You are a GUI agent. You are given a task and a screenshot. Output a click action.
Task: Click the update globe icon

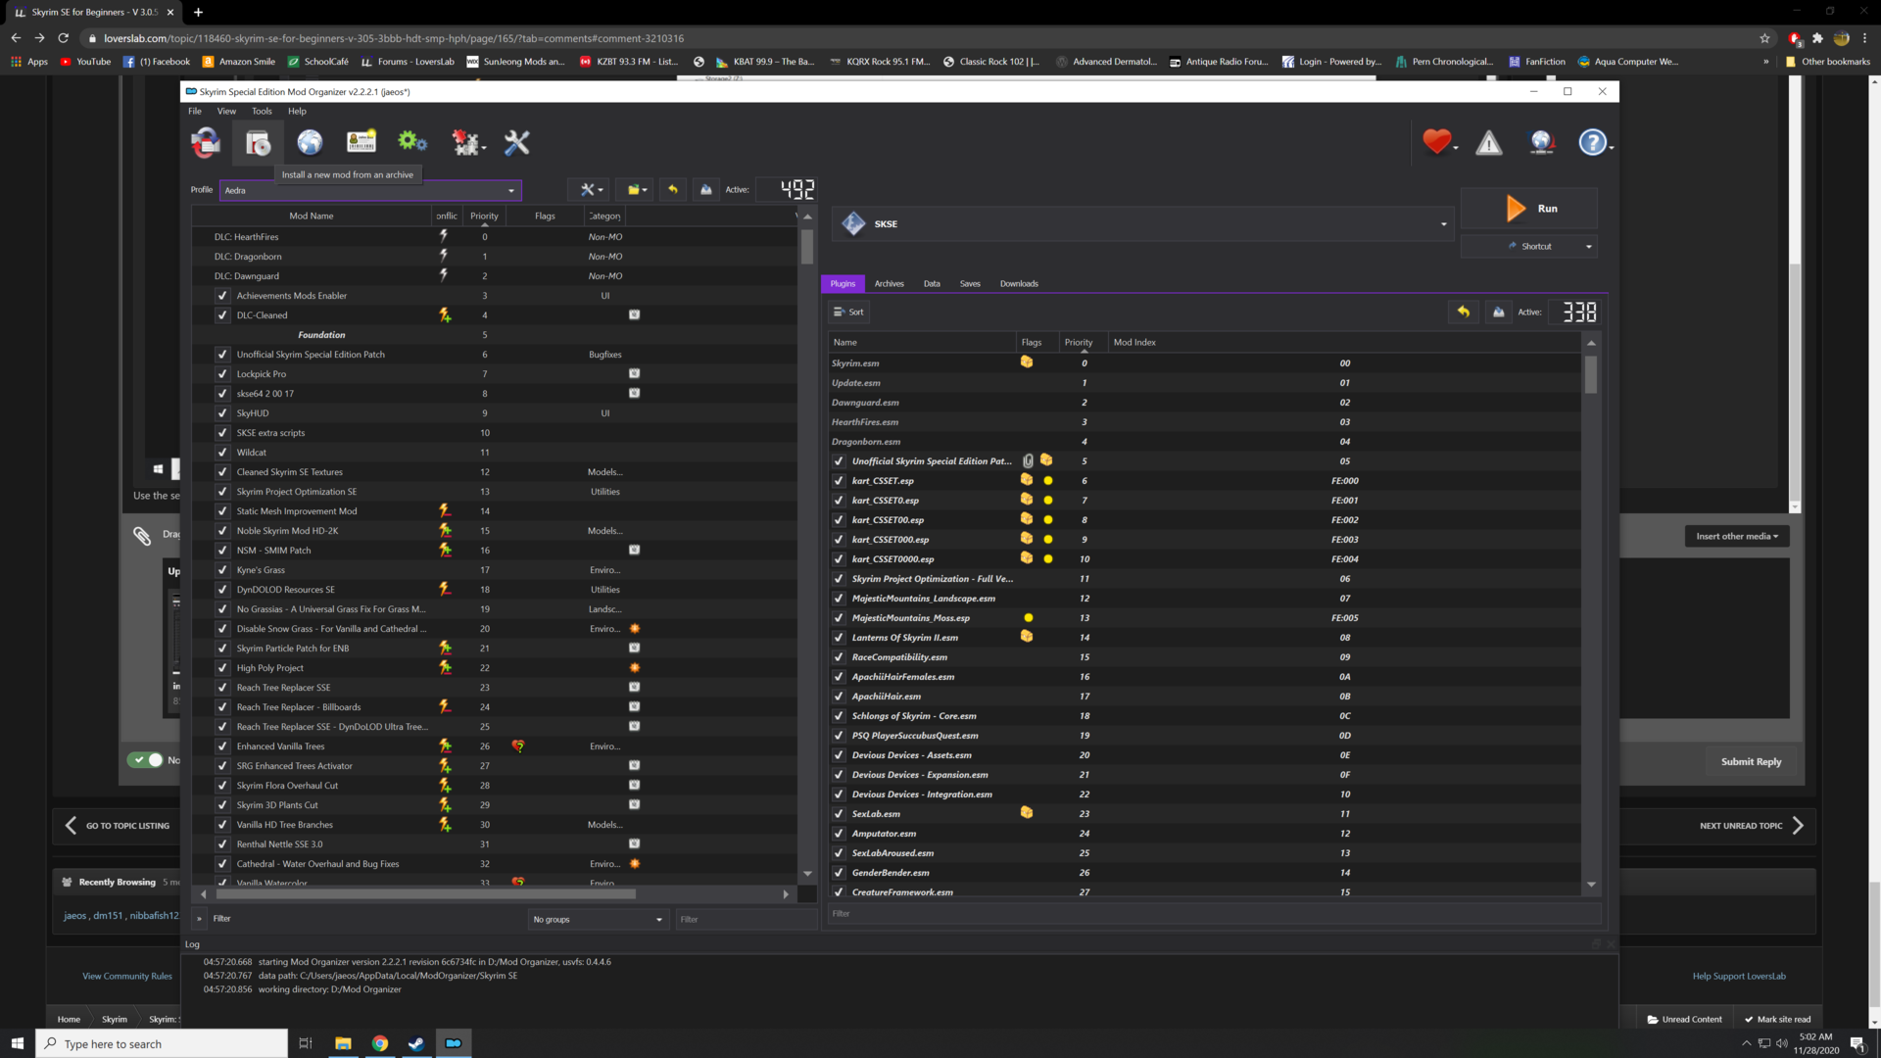coord(1542,143)
